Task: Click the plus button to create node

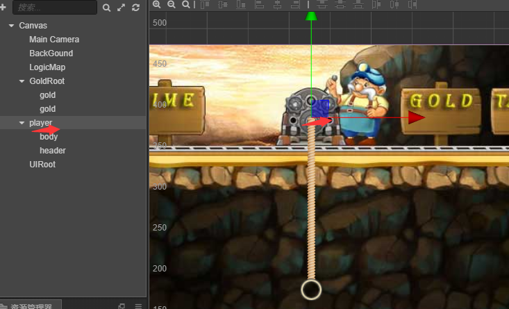Action: coord(3,7)
